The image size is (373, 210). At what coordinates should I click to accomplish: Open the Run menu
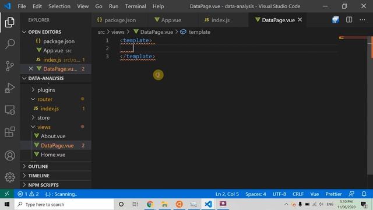pos(114,6)
